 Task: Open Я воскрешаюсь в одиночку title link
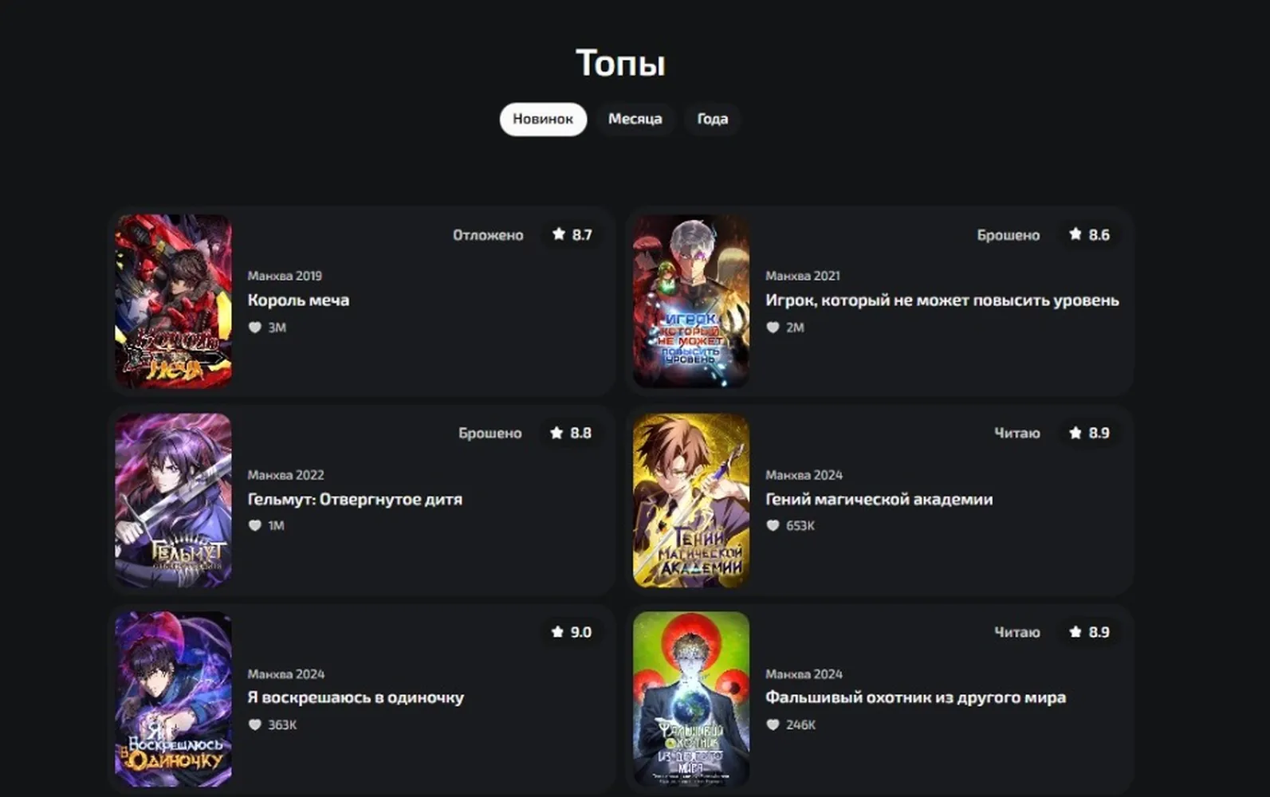point(356,697)
